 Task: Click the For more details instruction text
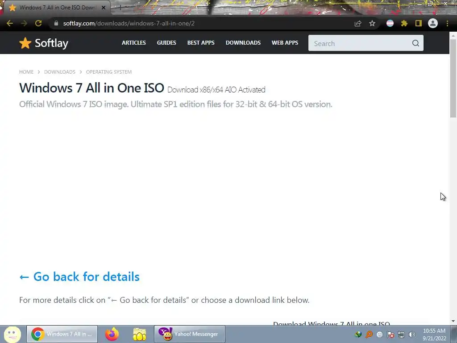tap(164, 300)
